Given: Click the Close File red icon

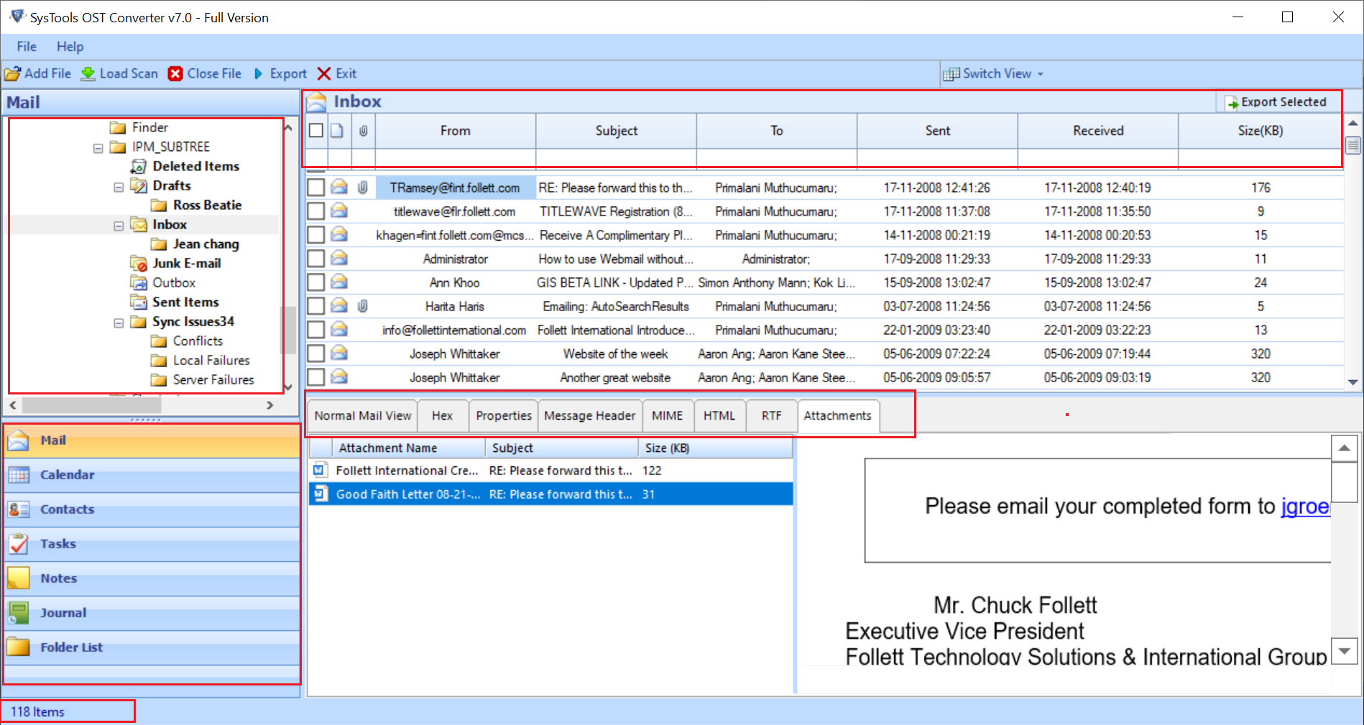Looking at the screenshot, I should (x=175, y=74).
